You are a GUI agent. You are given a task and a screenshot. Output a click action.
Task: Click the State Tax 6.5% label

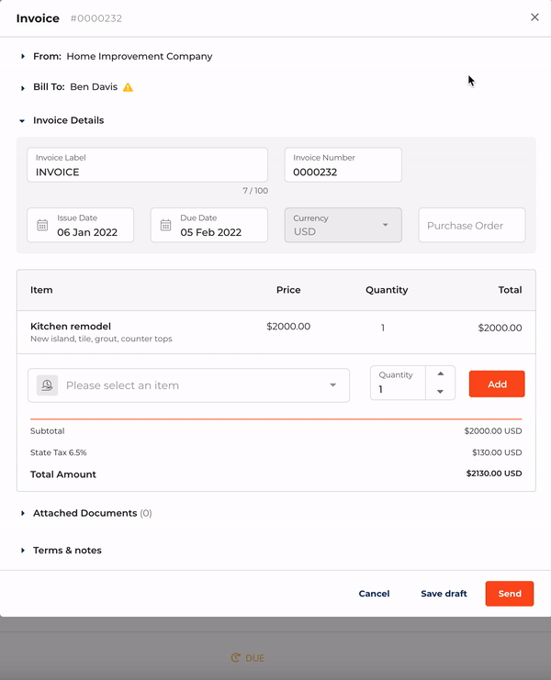click(59, 452)
